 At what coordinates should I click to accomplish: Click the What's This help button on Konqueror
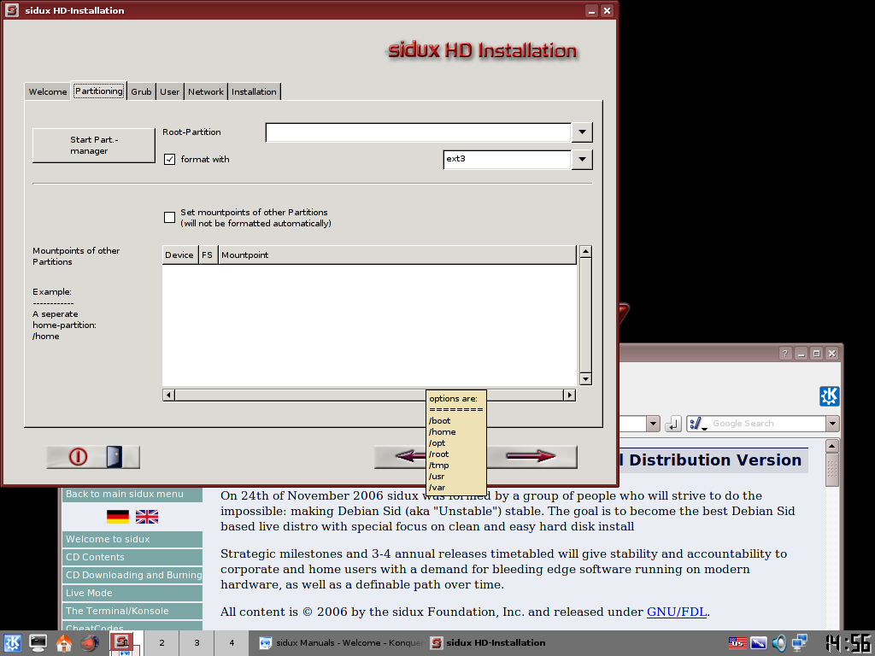[785, 353]
